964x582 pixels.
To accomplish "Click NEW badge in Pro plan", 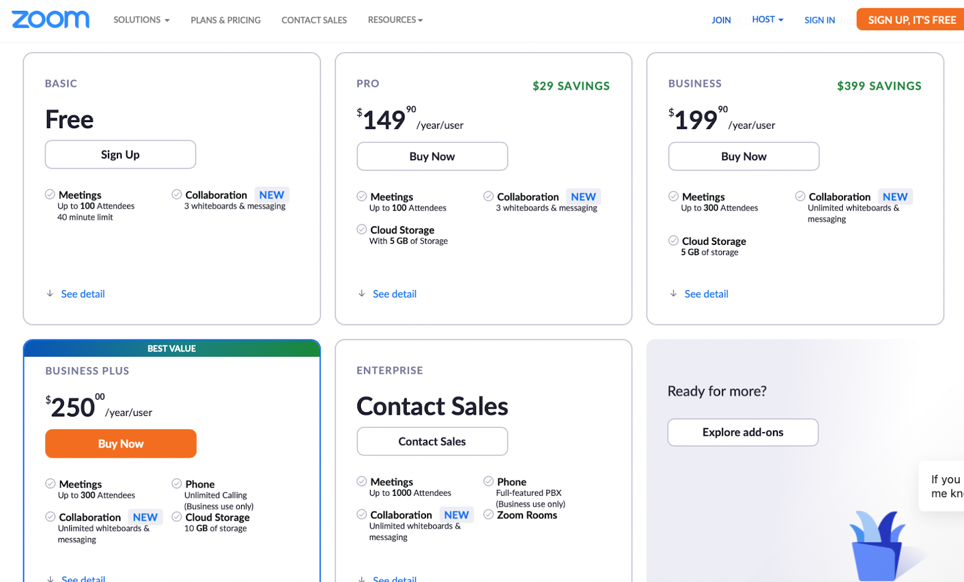I will [583, 197].
